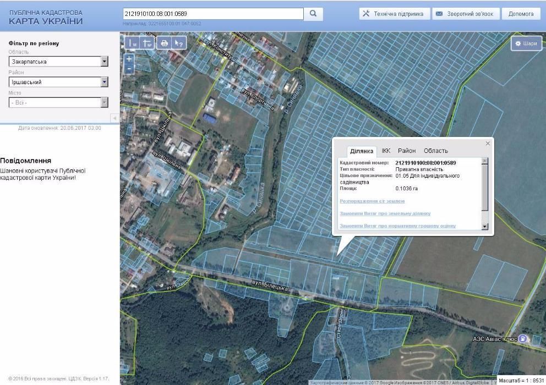
Task: Close the parcel info popup
Action: [487, 144]
